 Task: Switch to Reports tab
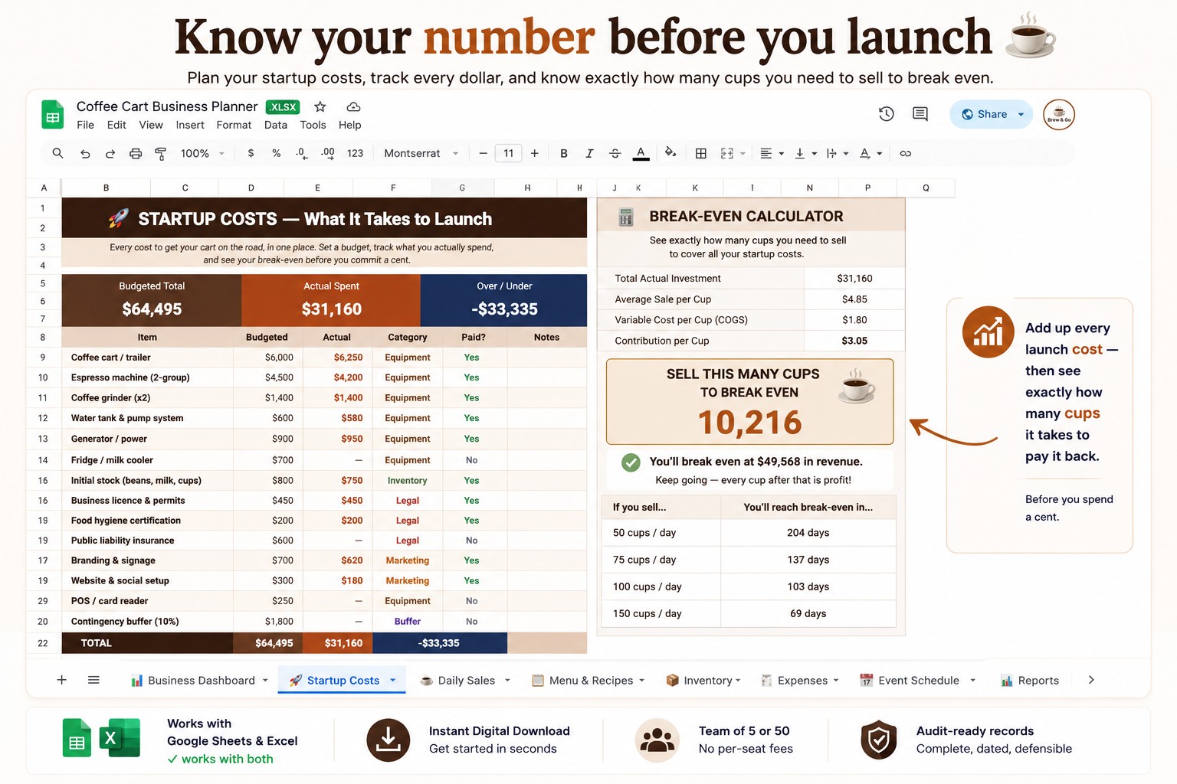click(x=1030, y=680)
